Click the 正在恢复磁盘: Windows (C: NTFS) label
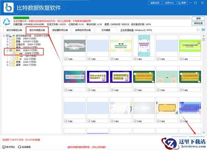 point(136,30)
